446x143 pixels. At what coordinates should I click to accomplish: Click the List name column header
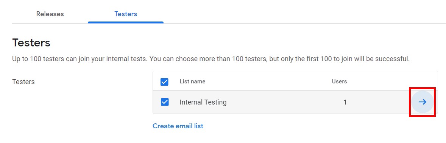tap(192, 81)
